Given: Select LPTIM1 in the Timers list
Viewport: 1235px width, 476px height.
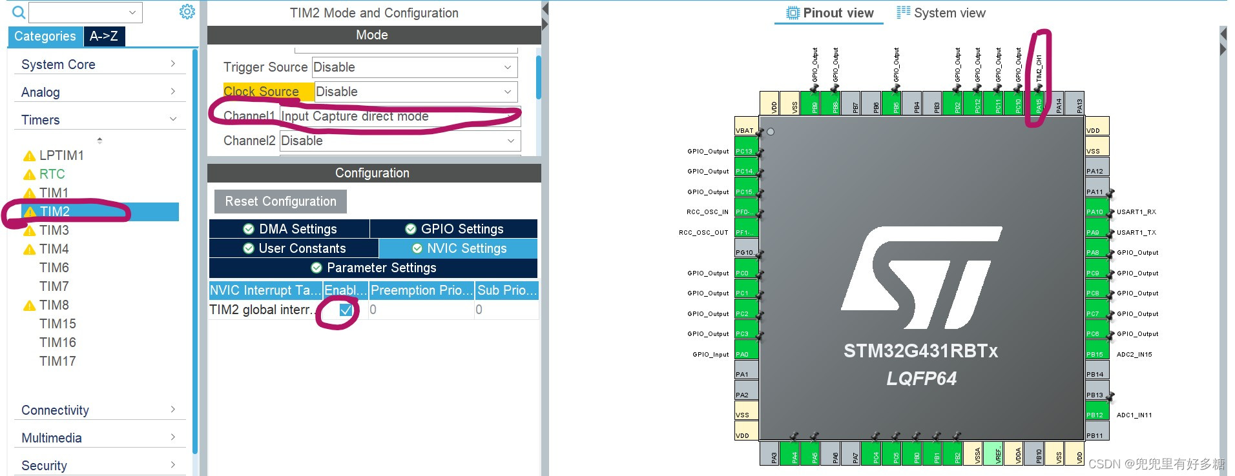Looking at the screenshot, I should [x=61, y=155].
